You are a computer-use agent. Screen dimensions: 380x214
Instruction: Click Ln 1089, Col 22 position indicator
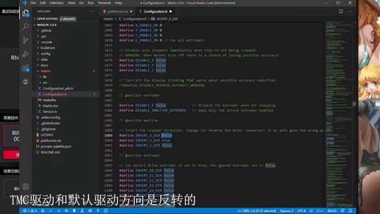pyautogui.click(x=257, y=211)
